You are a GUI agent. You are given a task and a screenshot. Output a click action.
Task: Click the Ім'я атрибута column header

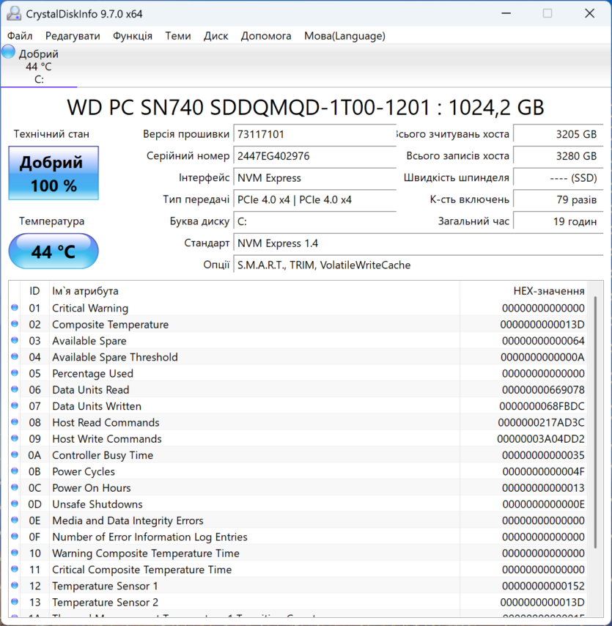pos(254,291)
